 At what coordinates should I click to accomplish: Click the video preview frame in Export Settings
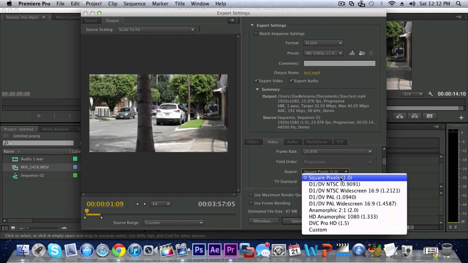158,113
